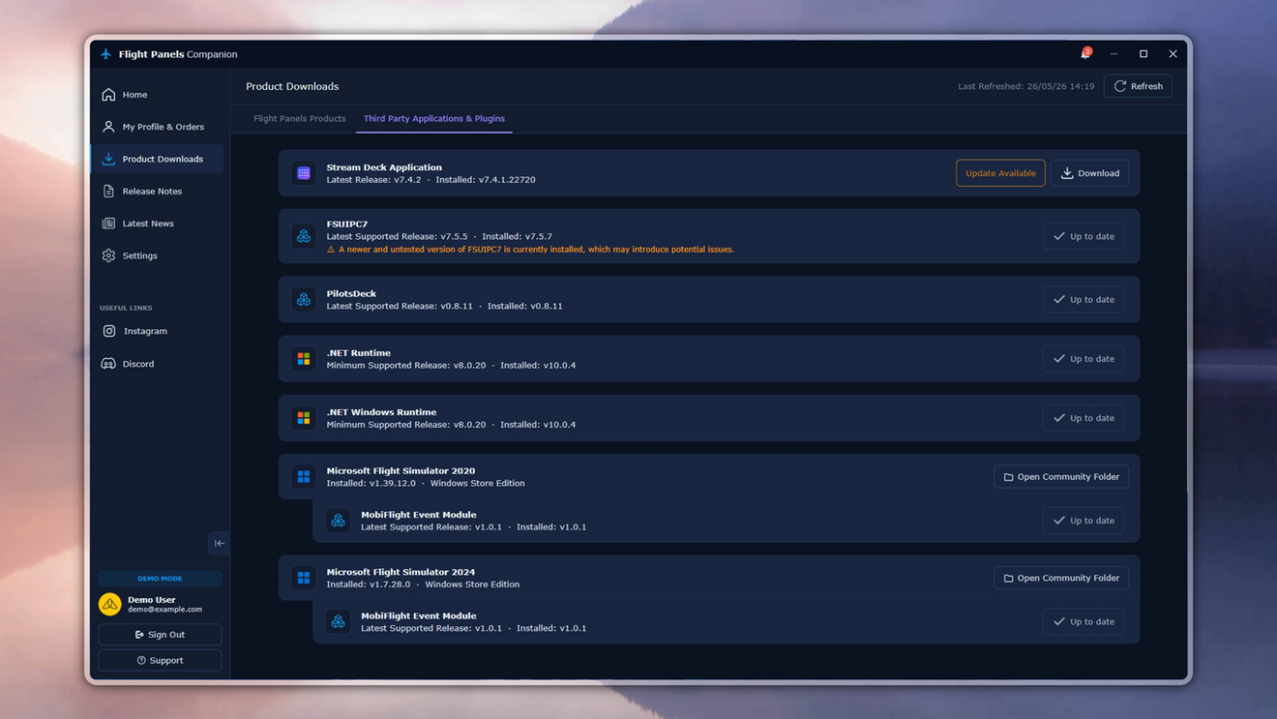
Task: Open the notifications bell icon
Action: tap(1085, 54)
